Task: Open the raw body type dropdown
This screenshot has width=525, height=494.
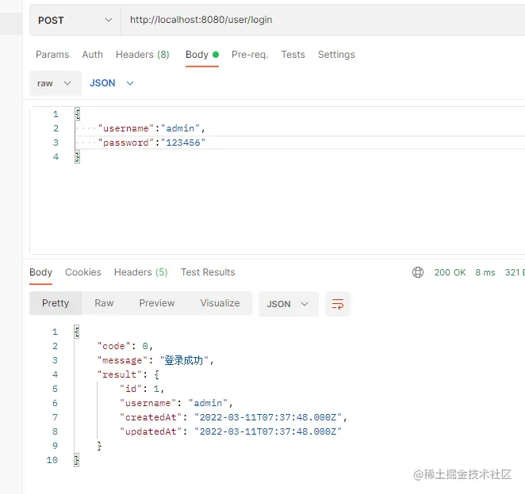Action: (55, 83)
